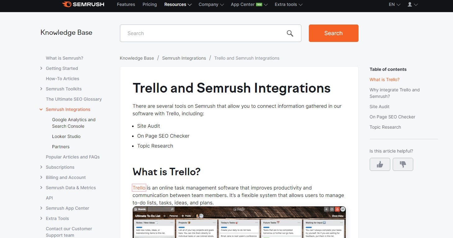Open the Extra tools dropdown menu
This screenshot has height=238, width=453.
click(288, 4)
